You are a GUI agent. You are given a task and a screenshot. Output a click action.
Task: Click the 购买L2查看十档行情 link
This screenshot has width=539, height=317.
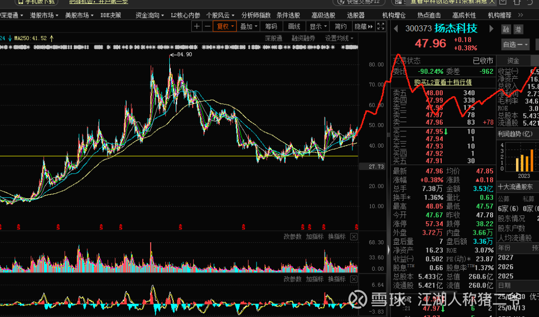[x=443, y=82]
